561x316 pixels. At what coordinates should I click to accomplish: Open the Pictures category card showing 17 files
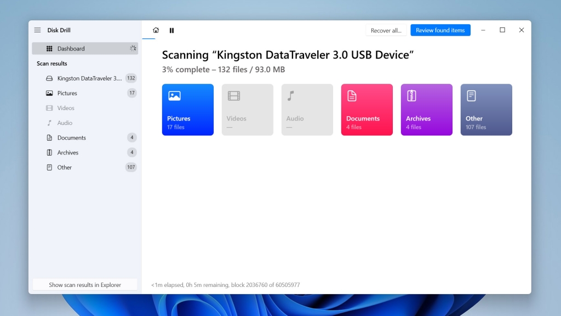187,110
